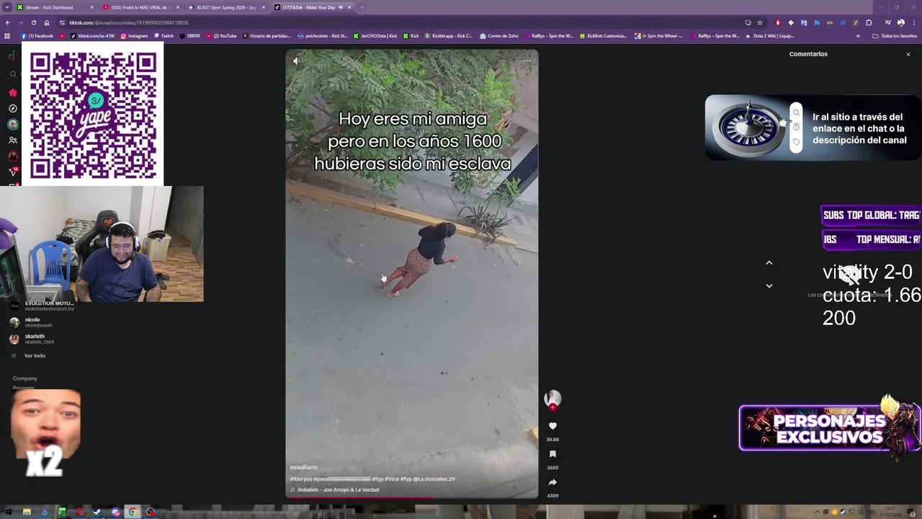Open the apps grid in bookmarks bar
This screenshot has height=519, width=922.
[x=8, y=35]
